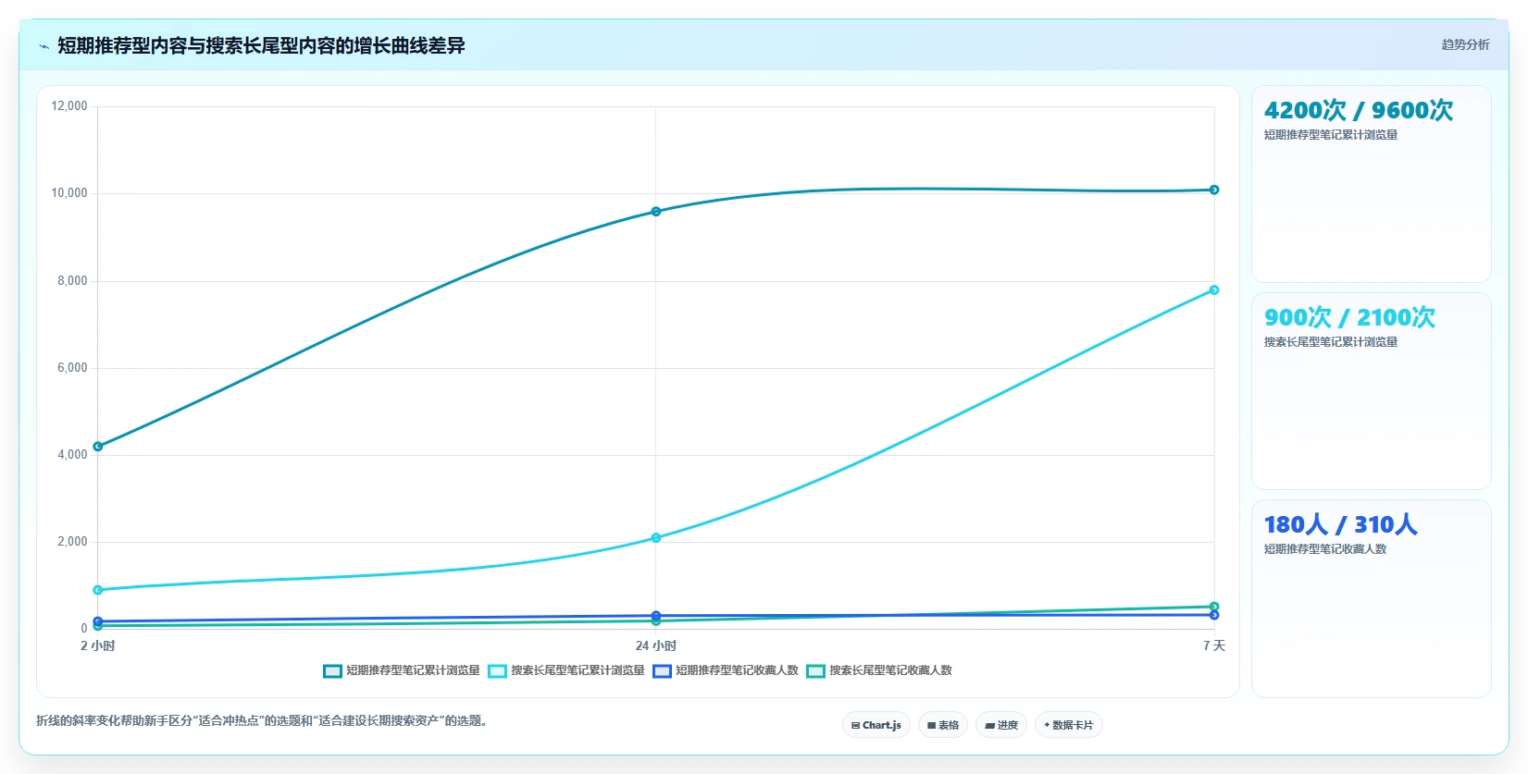Screen dimensions: 1528x774
Task: Select the 表格 chip
Action: click(x=943, y=725)
